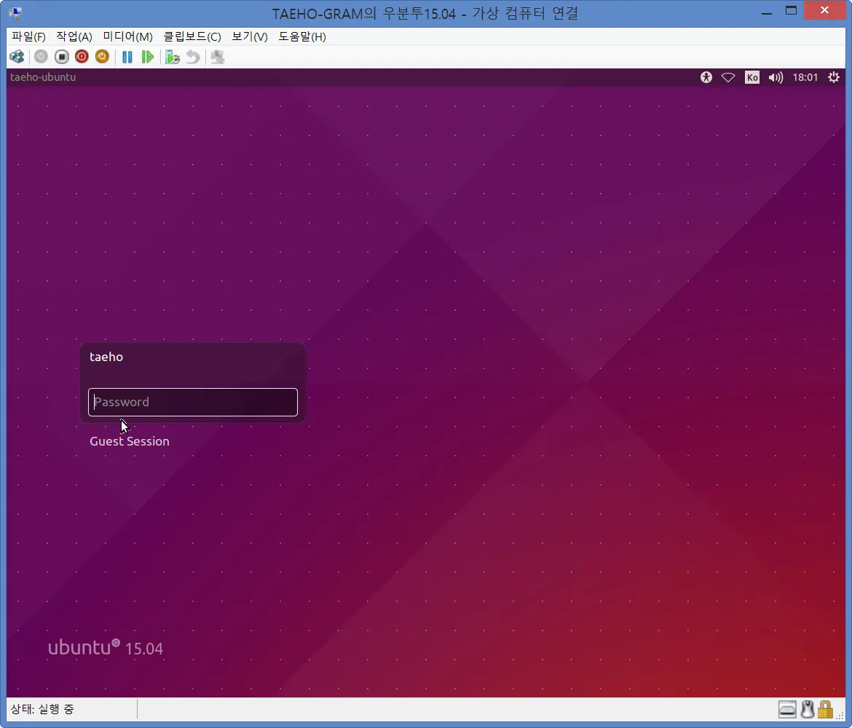
Task: Open the 작업(A) menu
Action: [74, 36]
